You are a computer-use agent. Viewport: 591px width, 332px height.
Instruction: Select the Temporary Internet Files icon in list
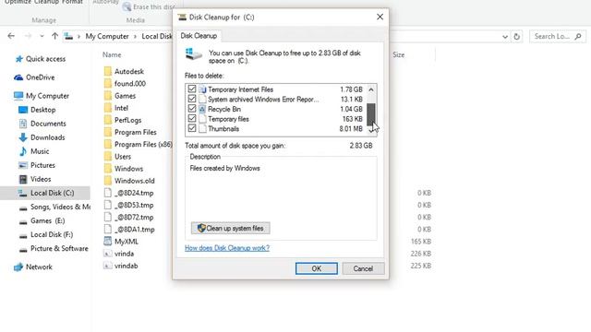[202, 89]
